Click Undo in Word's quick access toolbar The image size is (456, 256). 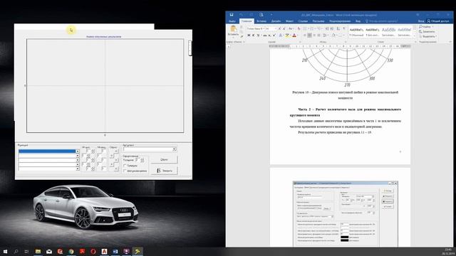click(x=241, y=14)
